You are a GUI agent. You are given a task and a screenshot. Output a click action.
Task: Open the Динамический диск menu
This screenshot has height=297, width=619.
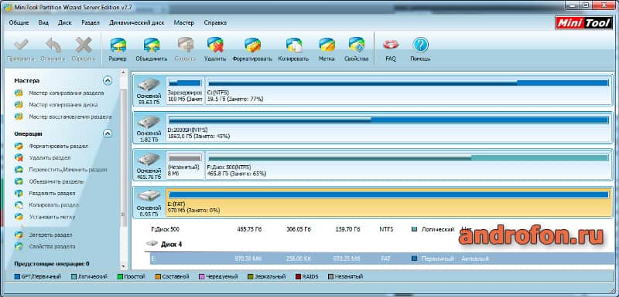(x=137, y=23)
